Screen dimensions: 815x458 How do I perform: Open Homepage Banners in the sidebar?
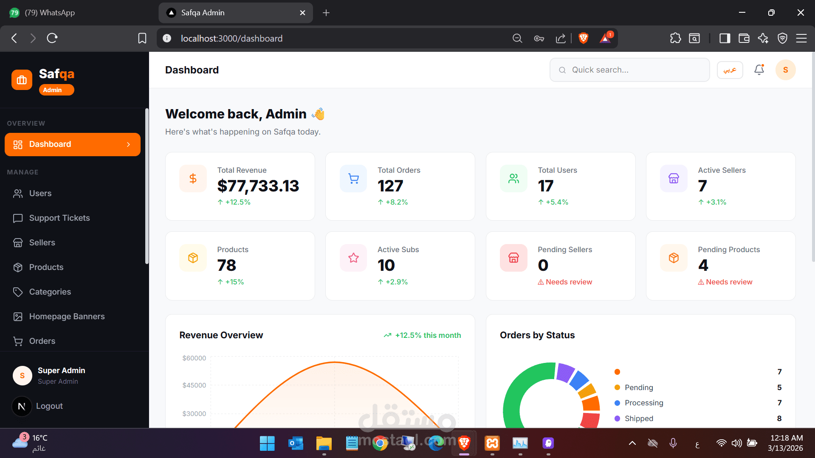[73, 317]
